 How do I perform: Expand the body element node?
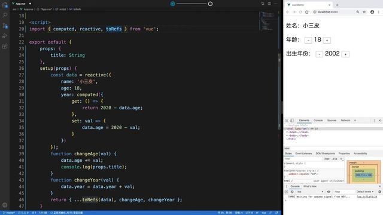pyautogui.click(x=287, y=136)
